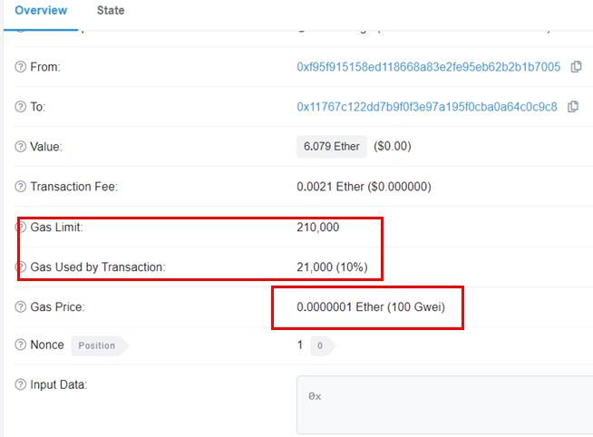Click help icon beside To label
593x437 pixels.
[x=21, y=107]
